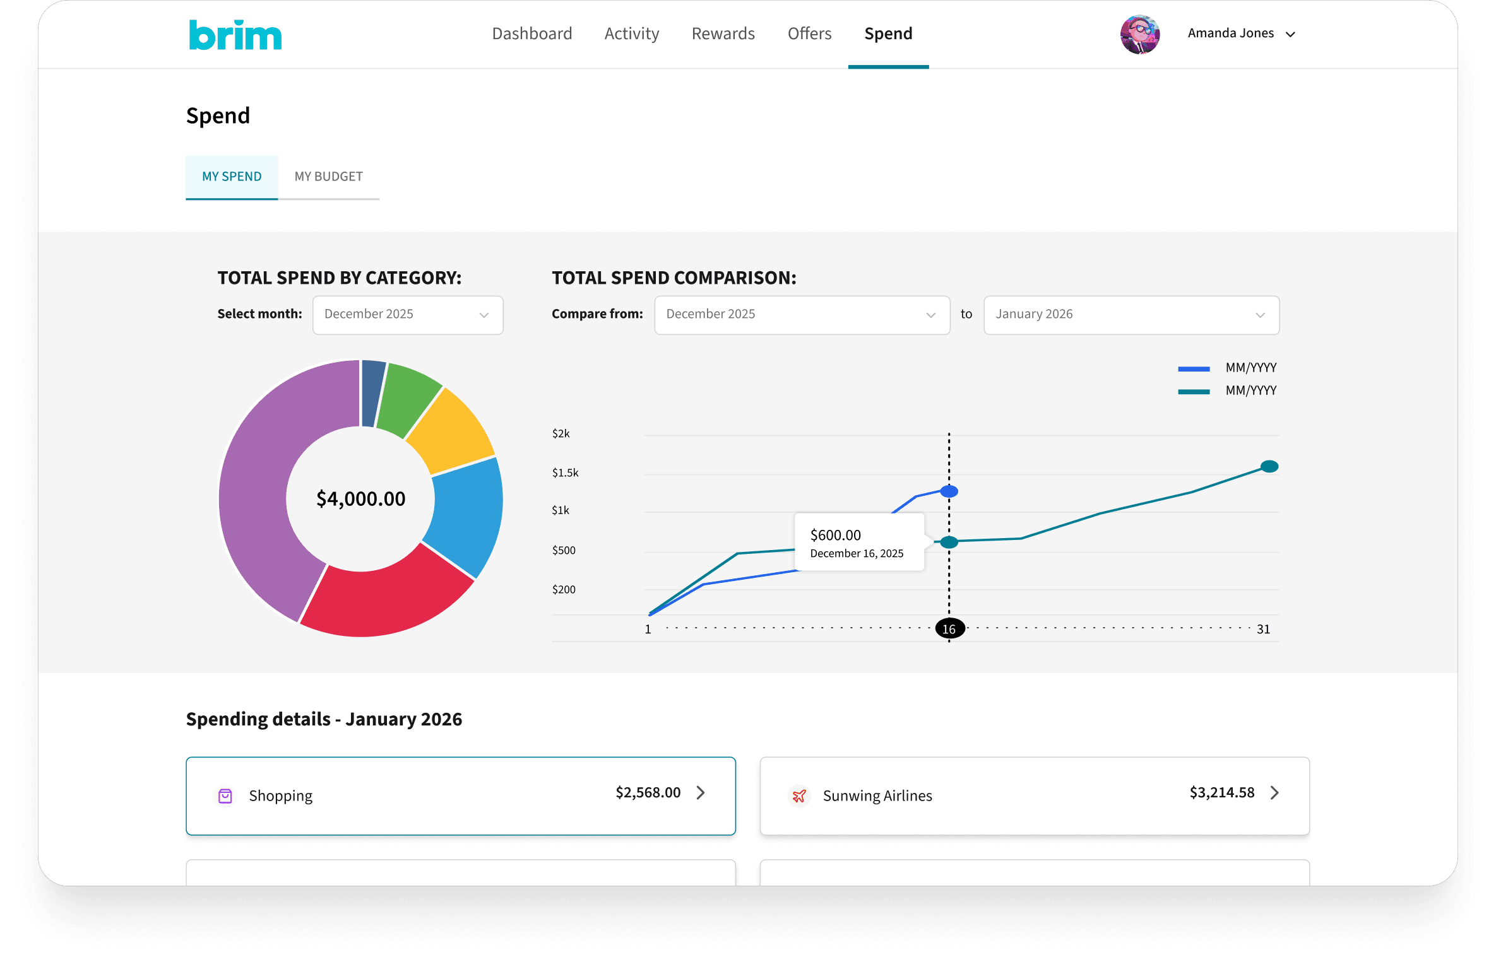The image size is (1496, 962).
Task: Switch to the MY BUDGET tab
Action: (328, 177)
